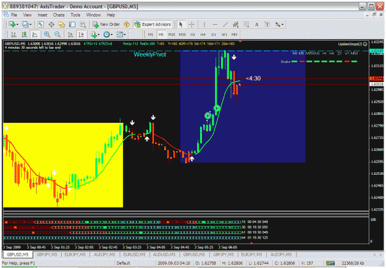Zoom in on the chart
386x268 pixels.
(47, 35)
